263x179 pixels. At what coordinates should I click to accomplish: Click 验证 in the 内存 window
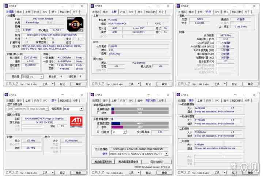click(234, 84)
